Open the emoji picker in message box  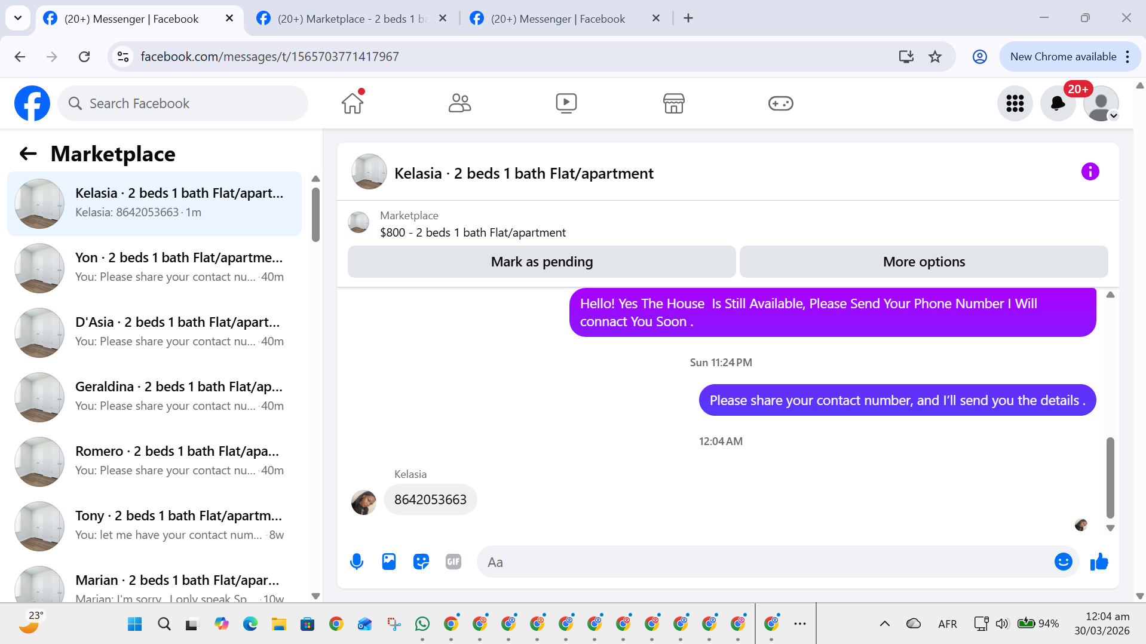tap(1063, 562)
